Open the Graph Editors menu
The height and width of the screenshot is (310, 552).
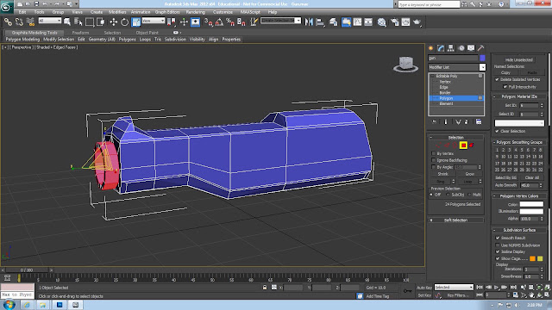(x=167, y=12)
